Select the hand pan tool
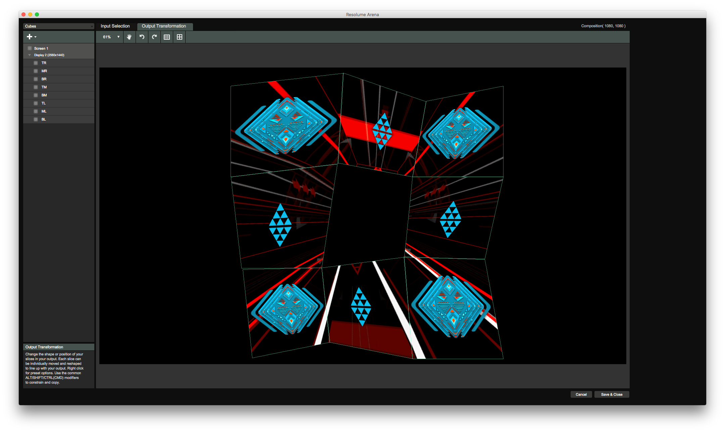725x432 pixels. (x=129, y=37)
